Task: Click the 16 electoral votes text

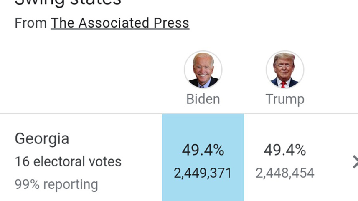Action: (x=68, y=161)
